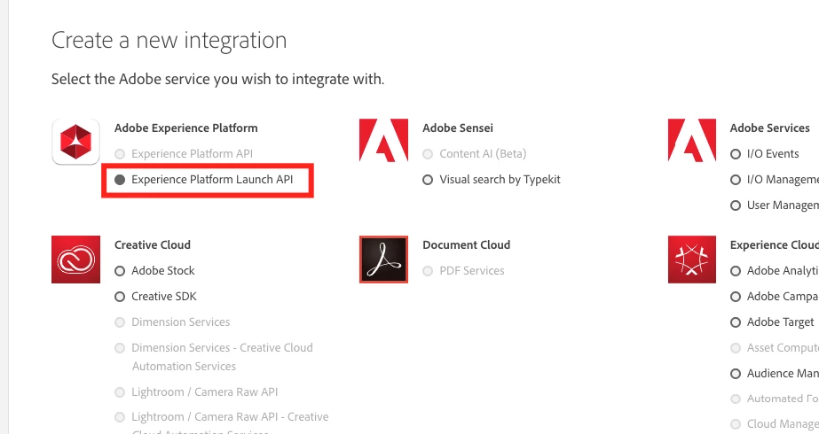Click the Adobe Experience Platform heading

(x=186, y=128)
